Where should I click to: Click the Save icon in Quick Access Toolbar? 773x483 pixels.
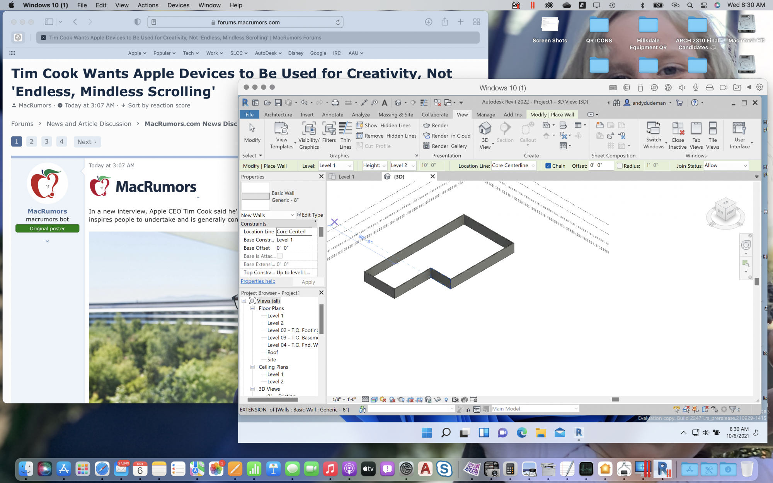click(278, 102)
